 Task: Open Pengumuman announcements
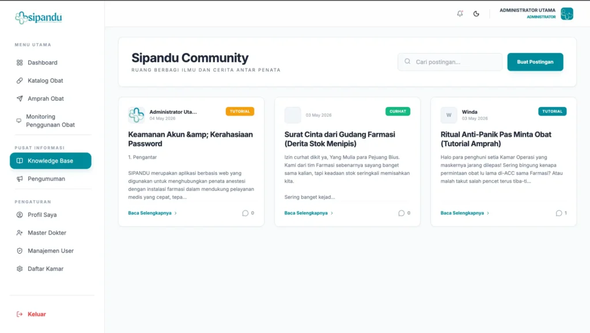(51, 179)
